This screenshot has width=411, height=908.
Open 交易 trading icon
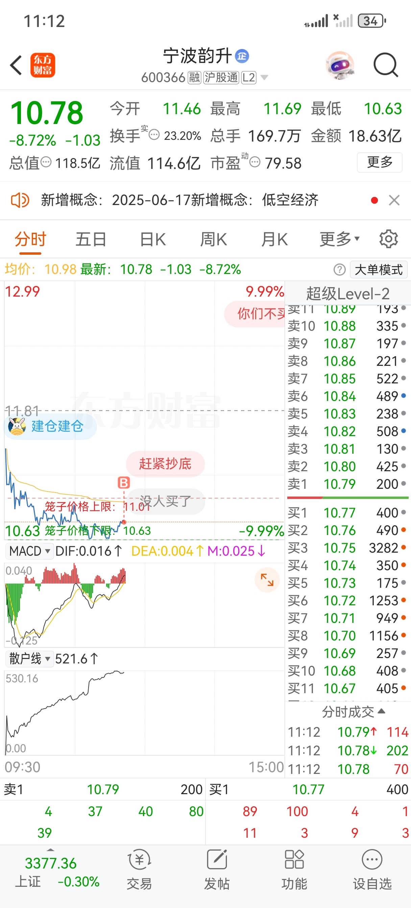click(x=139, y=869)
